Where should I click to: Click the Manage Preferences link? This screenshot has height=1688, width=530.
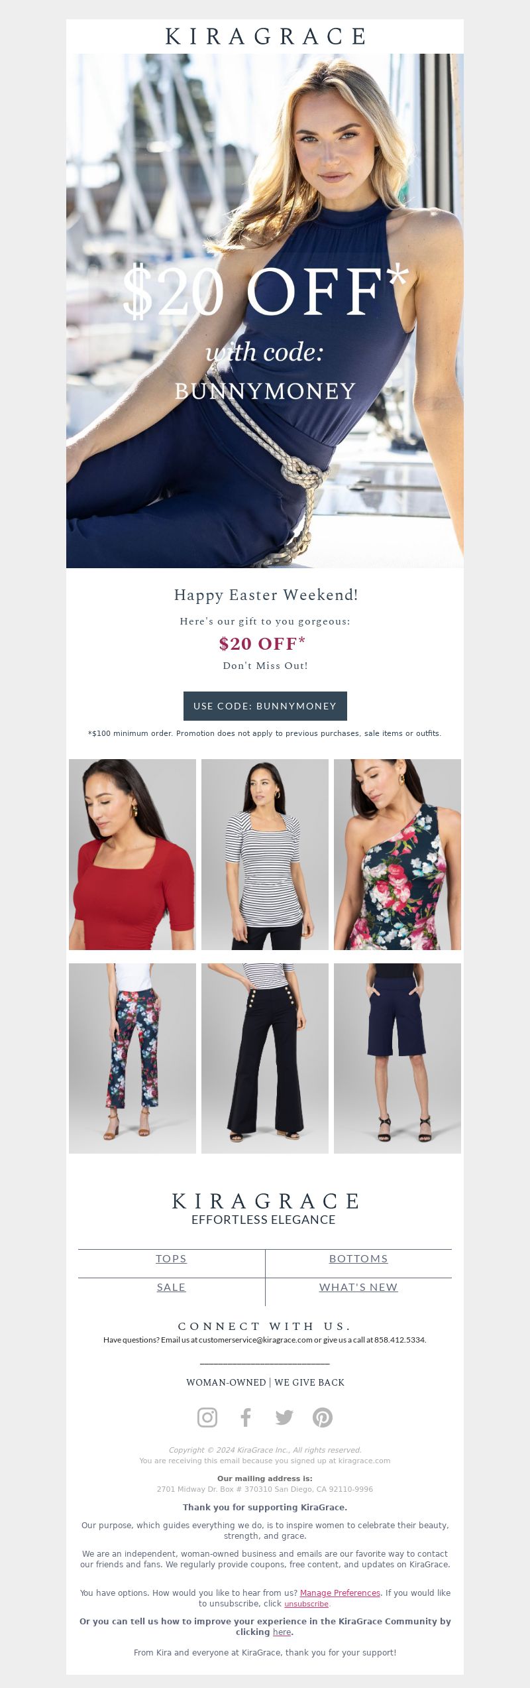pyautogui.click(x=340, y=1593)
